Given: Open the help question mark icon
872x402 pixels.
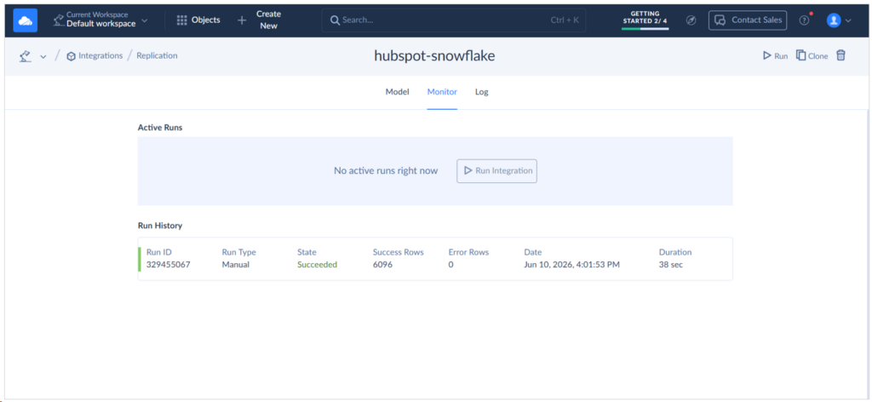Looking at the screenshot, I should (804, 20).
